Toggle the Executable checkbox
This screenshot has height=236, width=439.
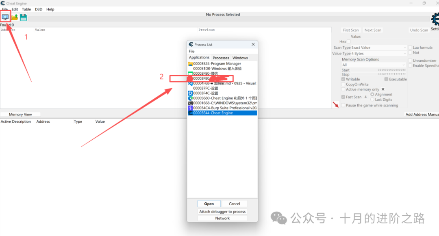point(387,79)
